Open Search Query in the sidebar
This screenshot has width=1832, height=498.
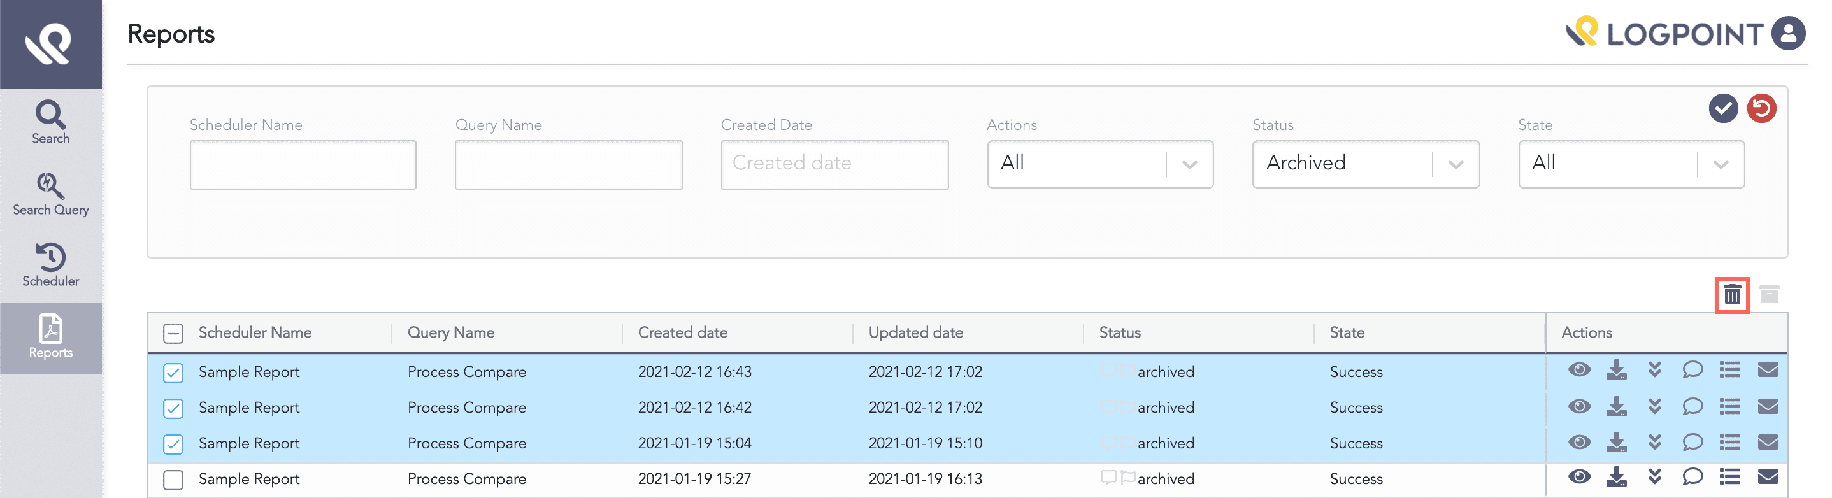50,194
